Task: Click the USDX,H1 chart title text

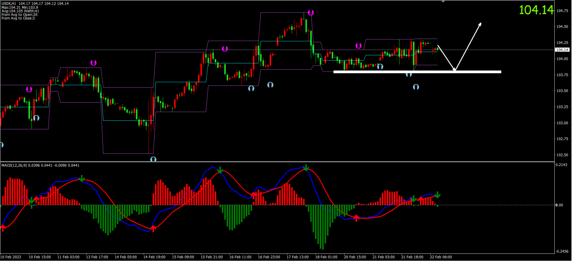Action: pos(9,4)
